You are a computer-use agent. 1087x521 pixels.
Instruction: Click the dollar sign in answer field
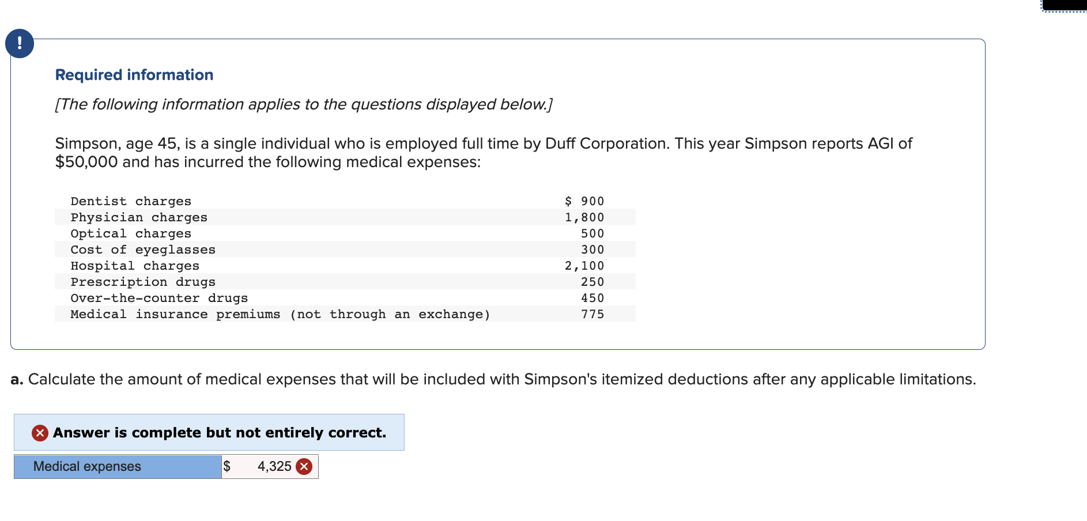click(227, 466)
